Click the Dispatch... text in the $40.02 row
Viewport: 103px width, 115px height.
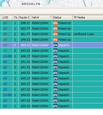[65, 73]
